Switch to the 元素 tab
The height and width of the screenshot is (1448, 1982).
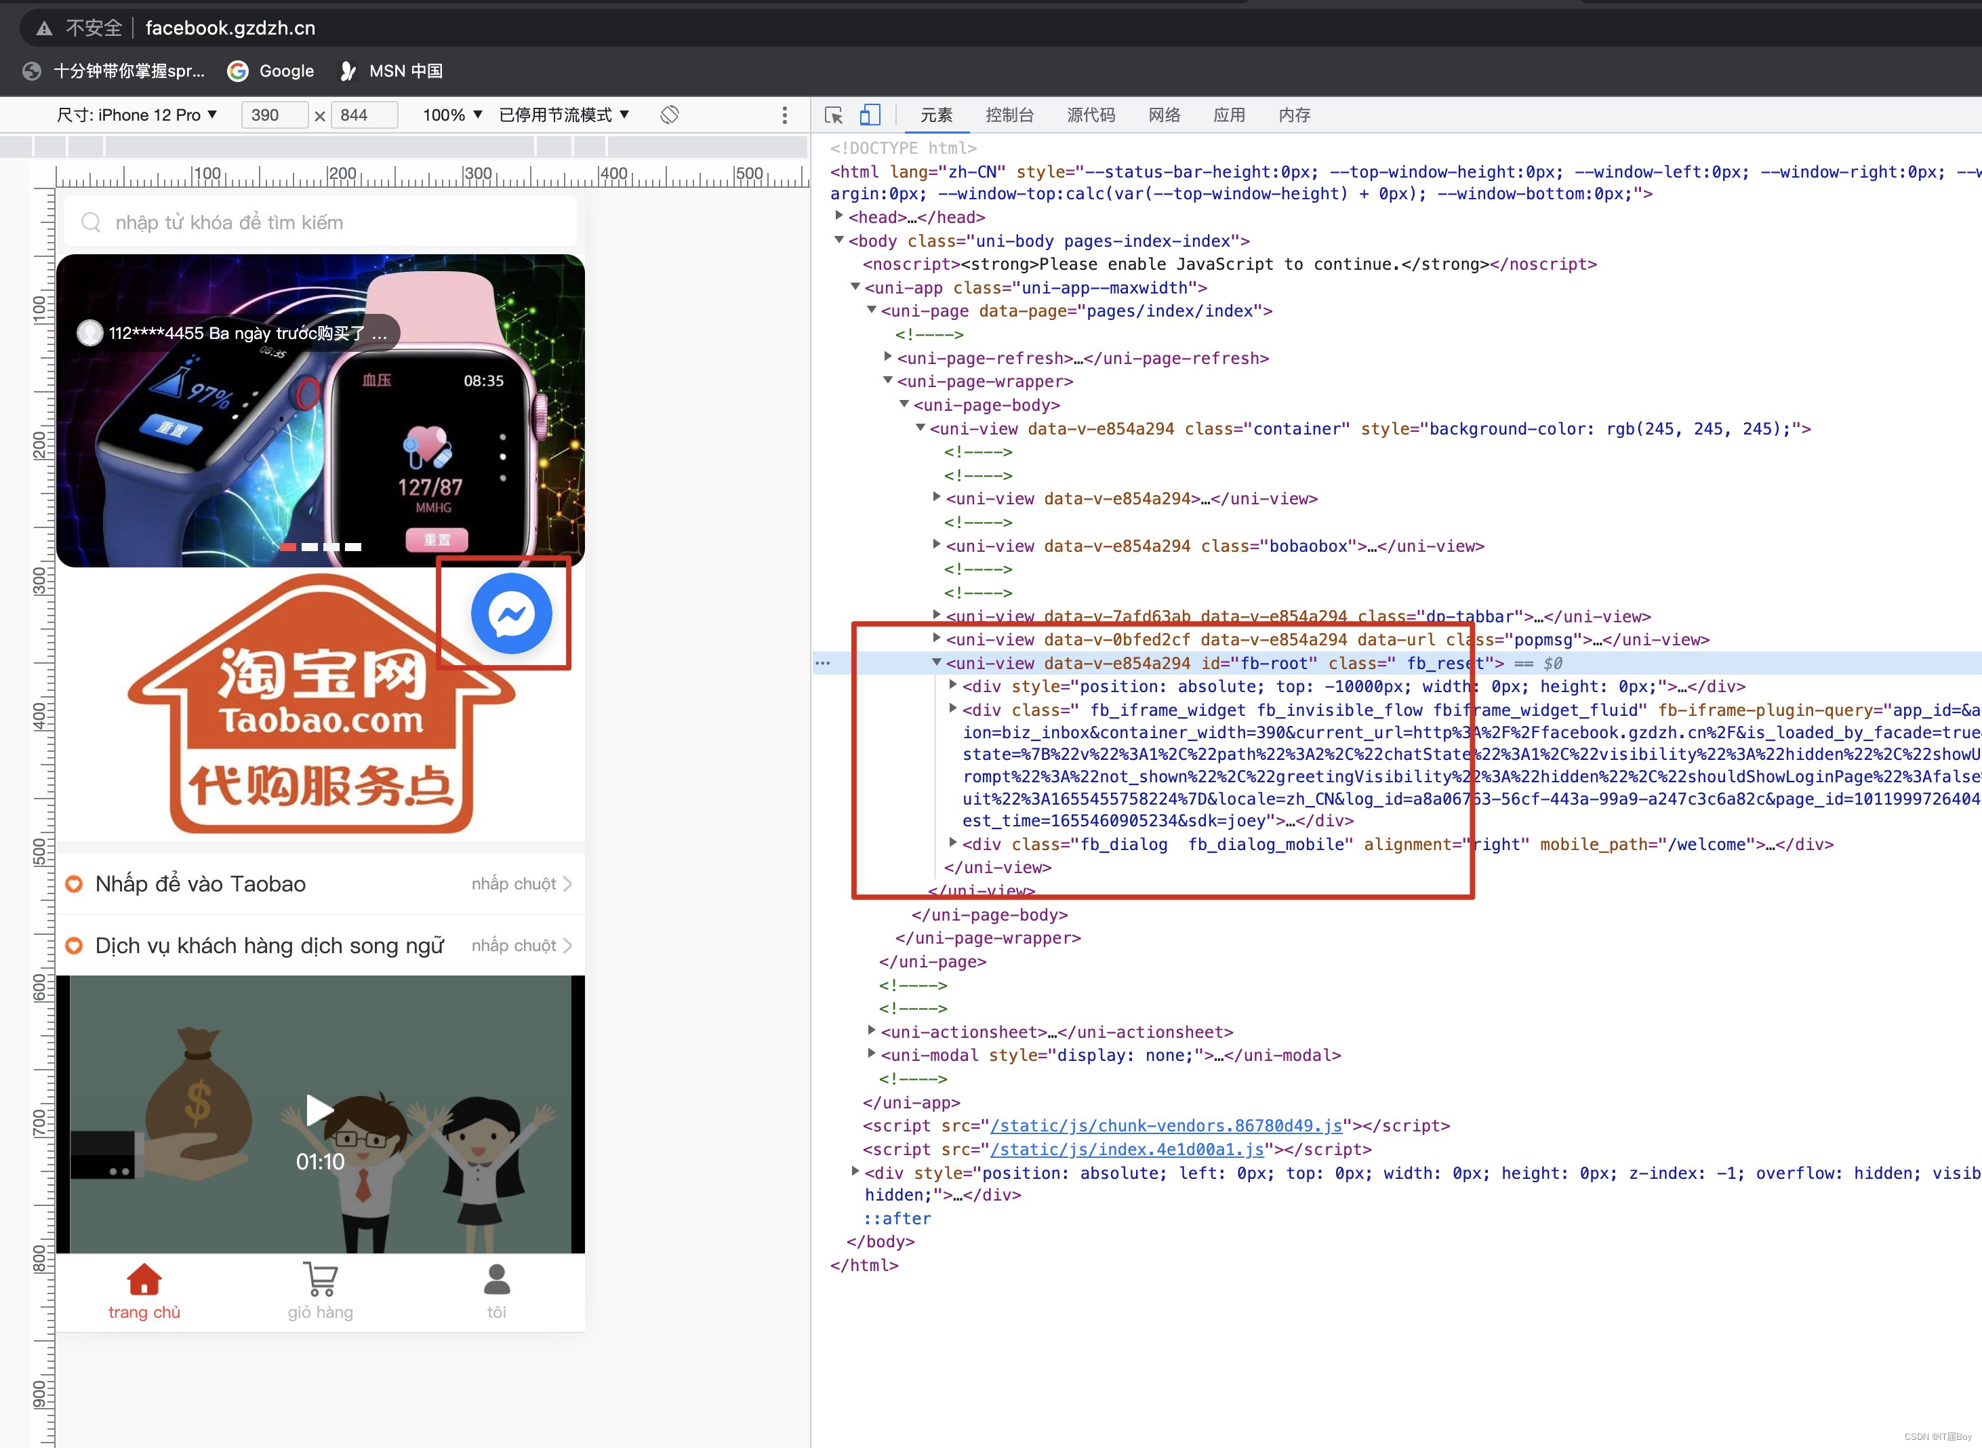936,115
